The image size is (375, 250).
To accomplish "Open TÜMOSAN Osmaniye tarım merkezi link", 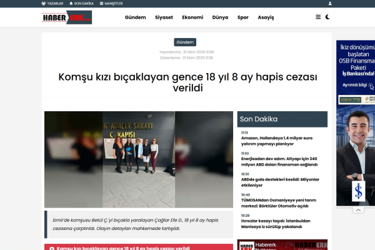I will [279, 203].
